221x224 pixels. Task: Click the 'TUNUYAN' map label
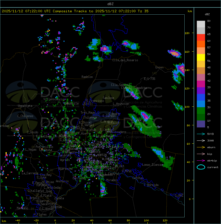pos(56,207)
